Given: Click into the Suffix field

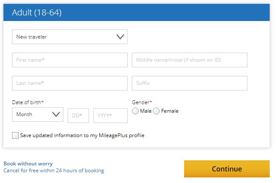Looking at the screenshot, I should pos(190,83).
